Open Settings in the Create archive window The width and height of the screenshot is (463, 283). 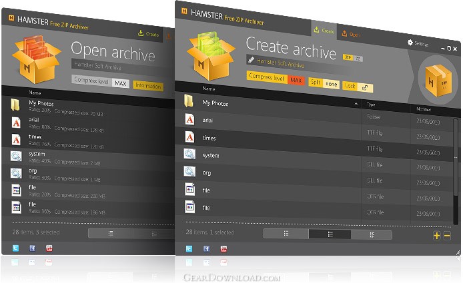coord(418,43)
